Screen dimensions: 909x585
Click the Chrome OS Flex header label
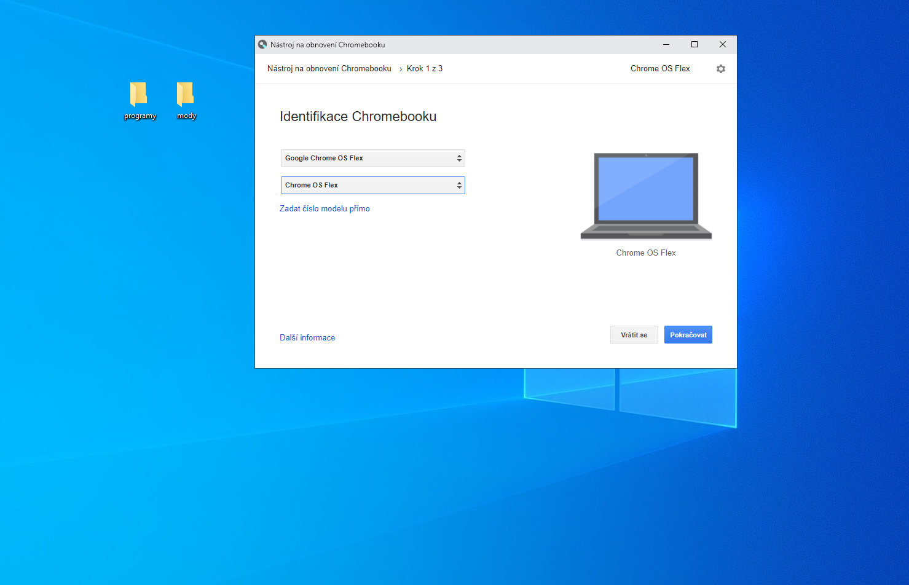[x=660, y=69]
